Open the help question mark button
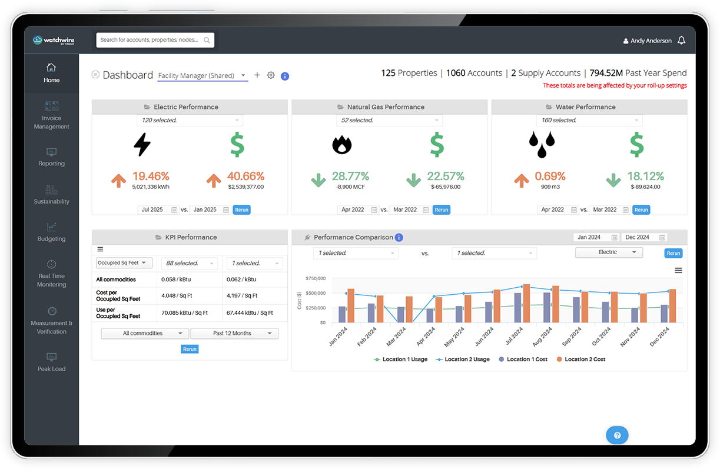The height and width of the screenshot is (469, 720). point(617,435)
